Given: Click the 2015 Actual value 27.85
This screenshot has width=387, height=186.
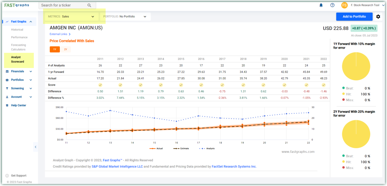Looking at the screenshot, I should click(x=181, y=78).
